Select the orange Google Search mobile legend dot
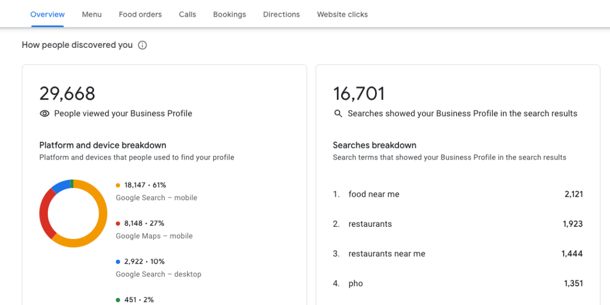Screen dimensions: 610x305 point(118,185)
